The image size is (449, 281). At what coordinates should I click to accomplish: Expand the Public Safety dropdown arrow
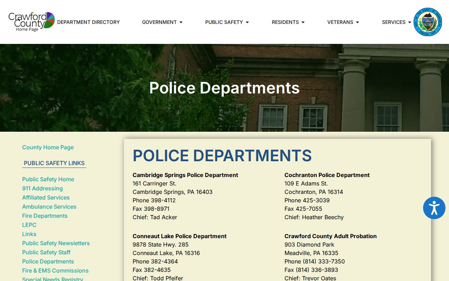(247, 22)
